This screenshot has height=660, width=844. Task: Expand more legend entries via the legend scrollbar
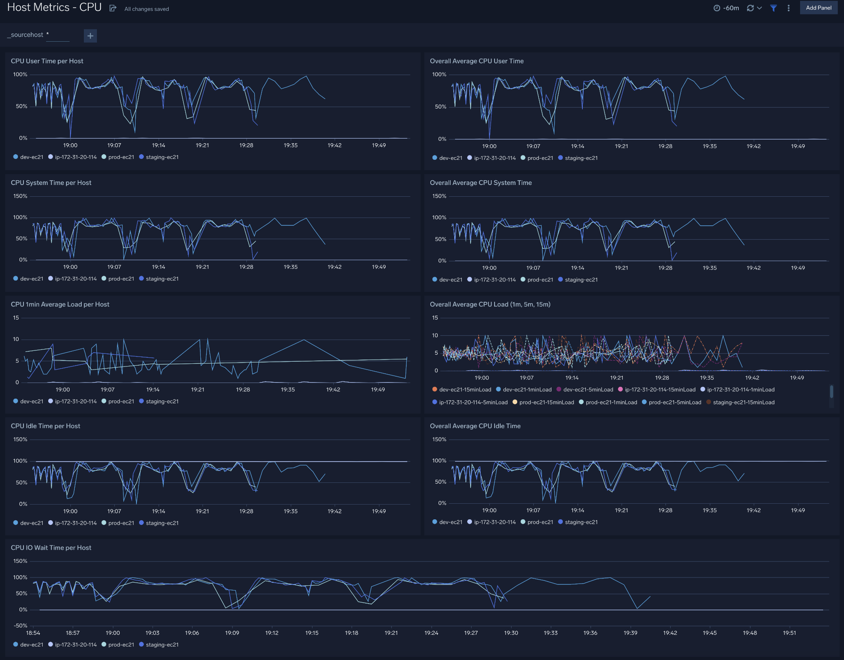[831, 392]
